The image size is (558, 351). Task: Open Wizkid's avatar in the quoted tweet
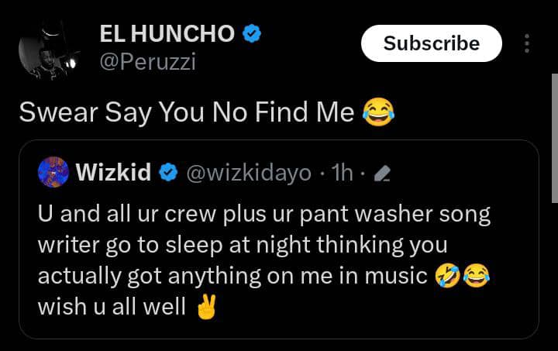point(53,172)
